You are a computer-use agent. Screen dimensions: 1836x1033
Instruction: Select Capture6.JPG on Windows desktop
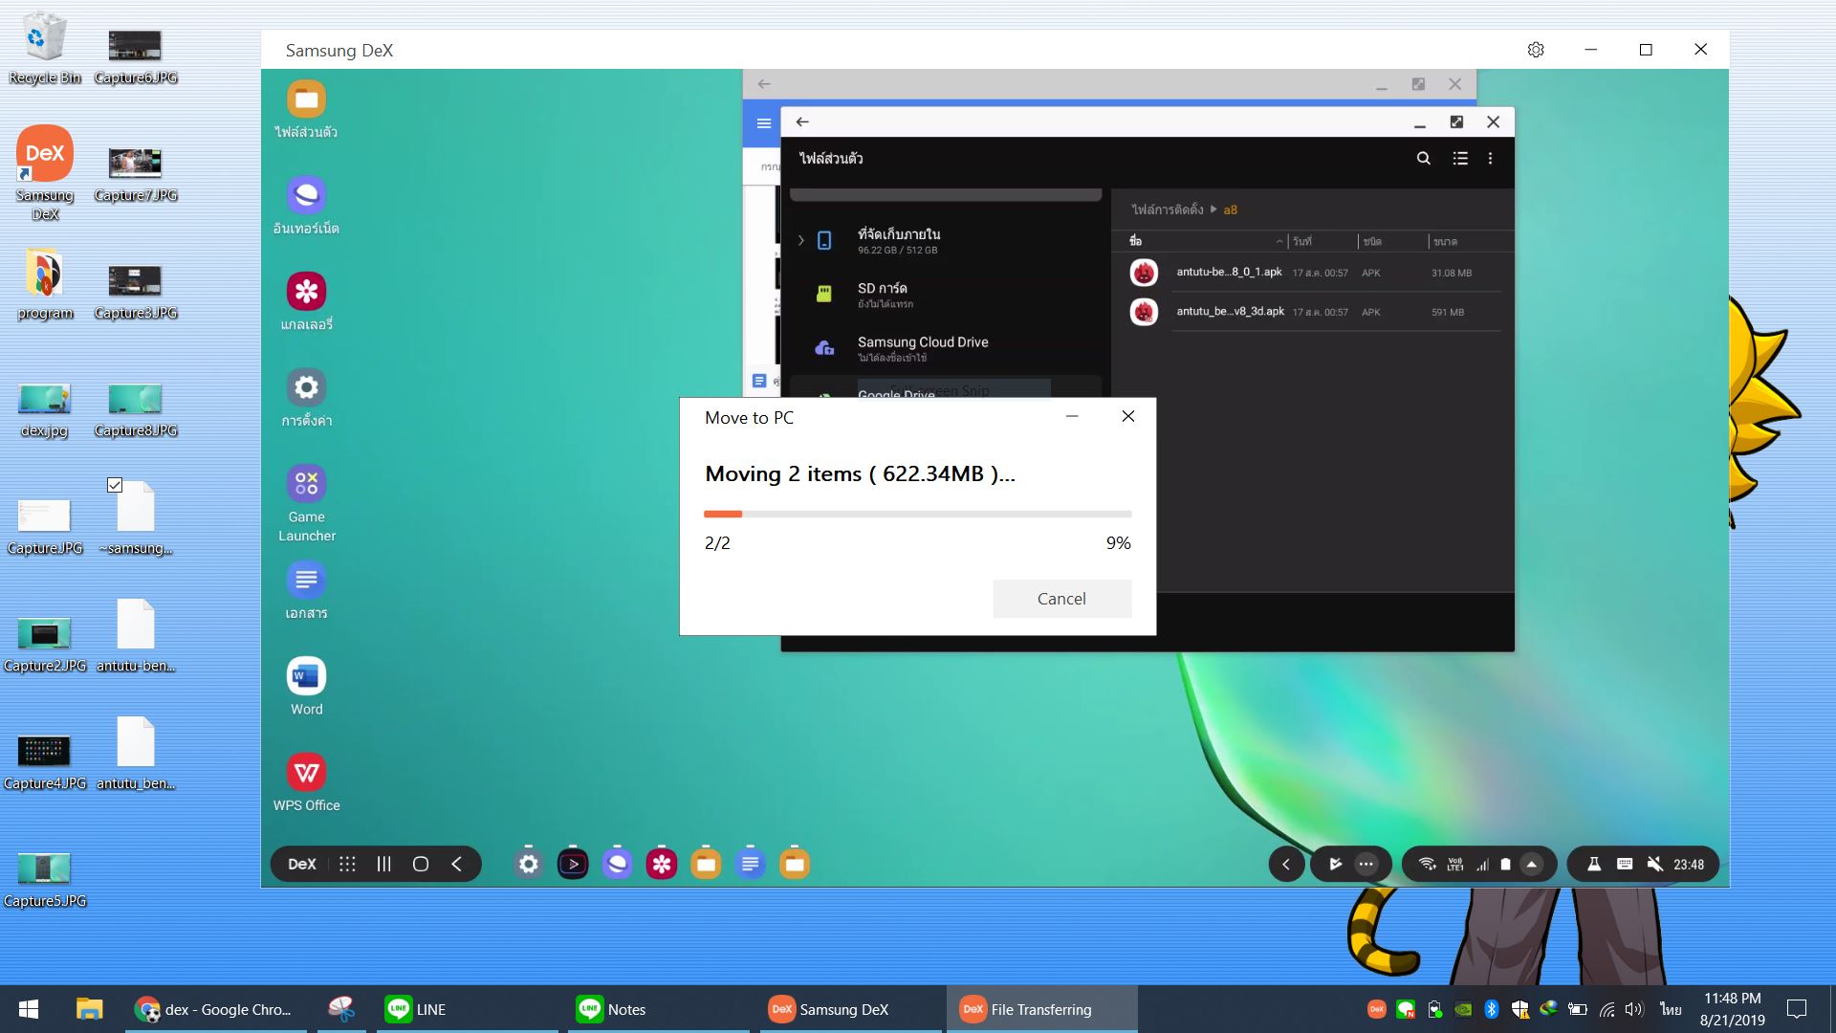click(135, 56)
